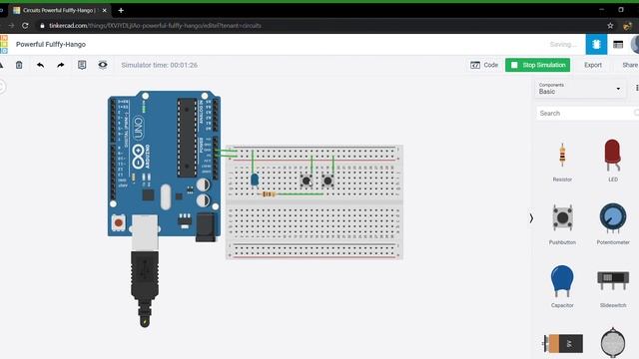Screen dimensions: 639x359
Task: Redo the last action
Action: coord(60,65)
